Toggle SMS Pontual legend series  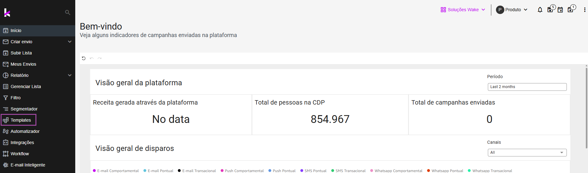click(x=313, y=171)
